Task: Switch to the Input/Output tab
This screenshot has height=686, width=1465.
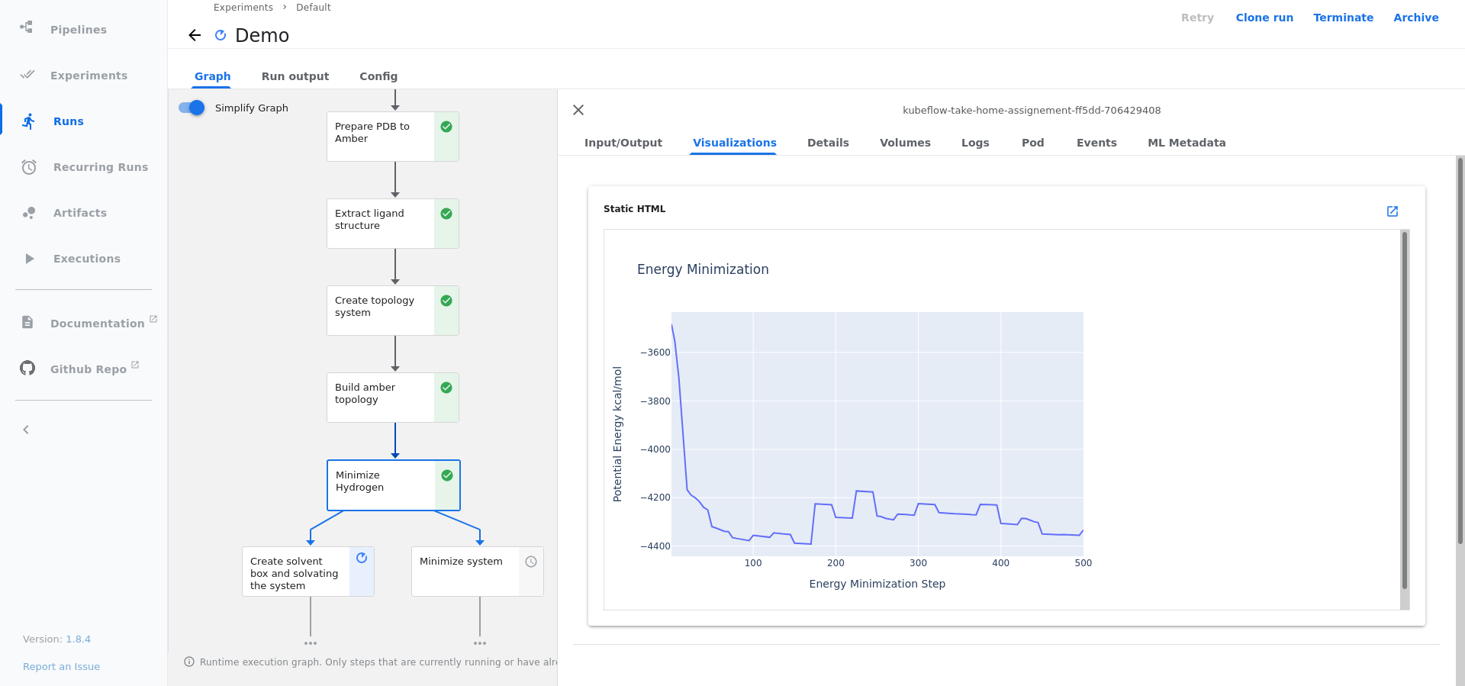Action: 623,143
